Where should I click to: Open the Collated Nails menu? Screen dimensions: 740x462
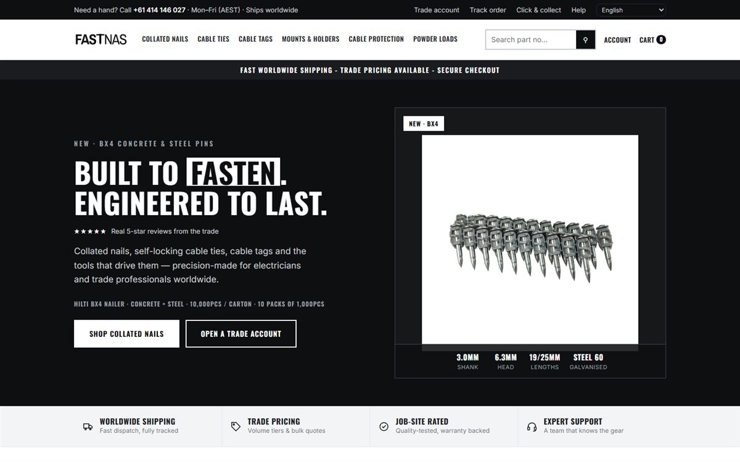coord(165,39)
